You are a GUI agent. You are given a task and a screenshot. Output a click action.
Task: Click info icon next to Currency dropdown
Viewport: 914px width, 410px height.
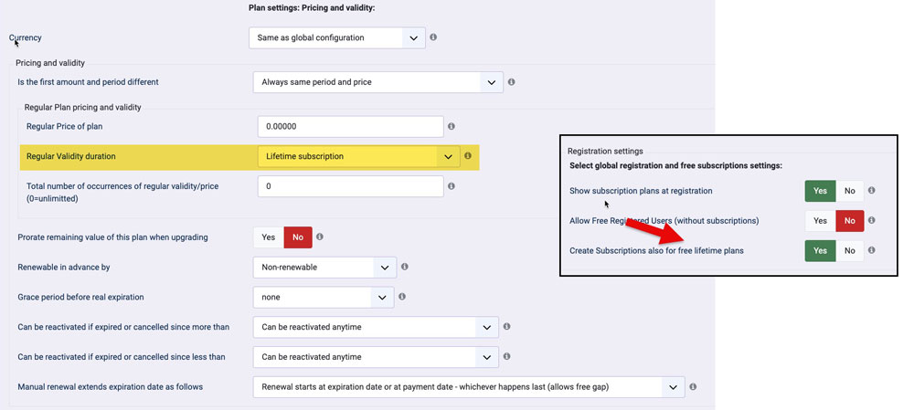433,37
